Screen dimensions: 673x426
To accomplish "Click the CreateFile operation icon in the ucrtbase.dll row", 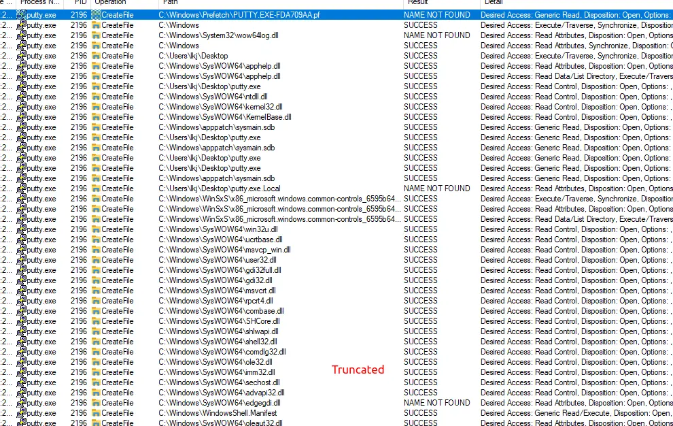I will [x=96, y=240].
